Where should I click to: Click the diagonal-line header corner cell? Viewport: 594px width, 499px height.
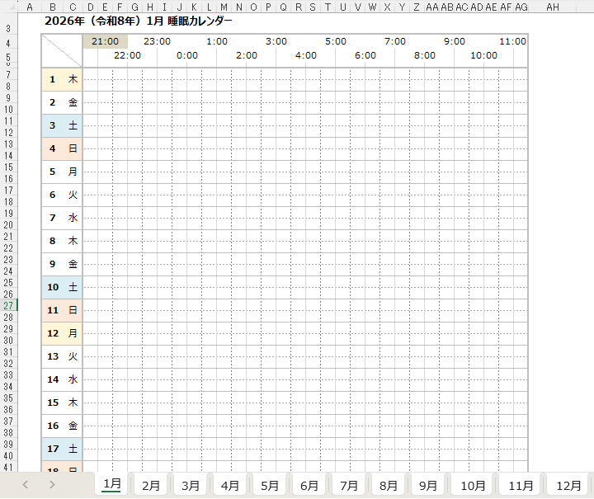(x=62, y=51)
